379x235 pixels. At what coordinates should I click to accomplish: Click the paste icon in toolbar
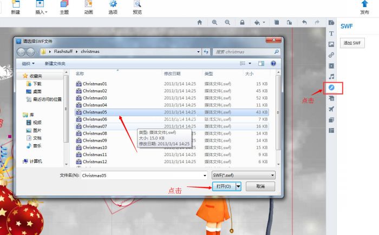click(x=289, y=23)
